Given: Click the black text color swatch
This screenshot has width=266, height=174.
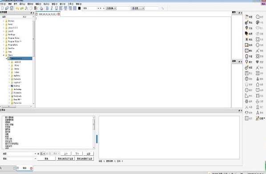Looking at the screenshot, I should click(79, 8).
